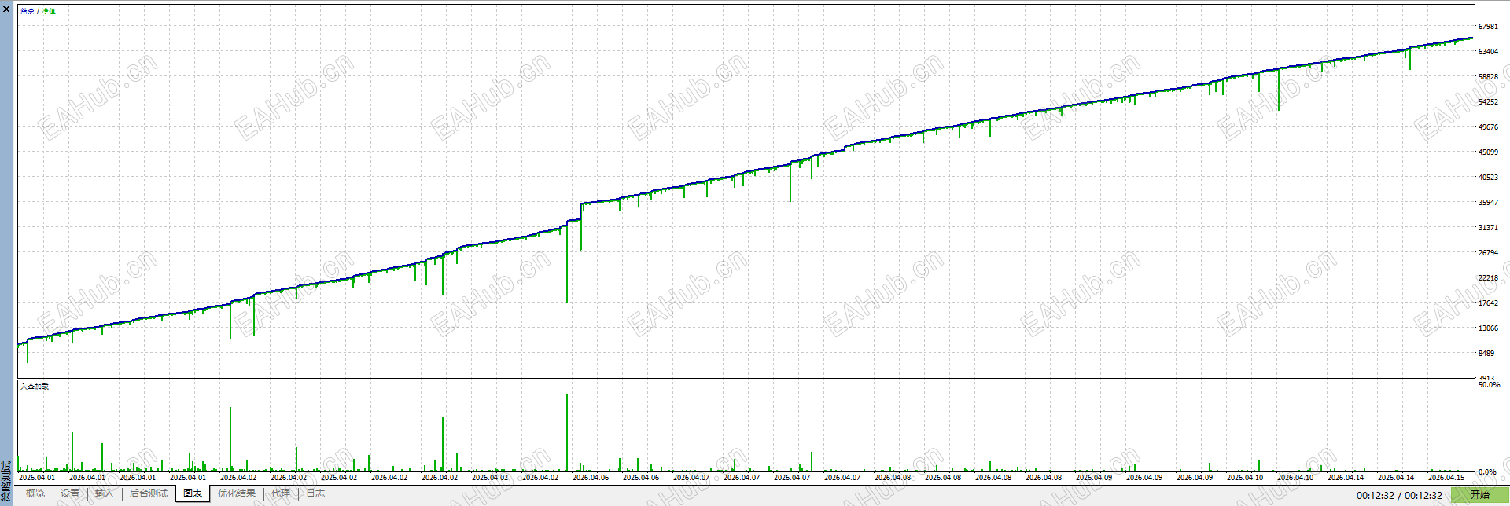1510x506 pixels.
Task: Click the 2026.04.15 date label
Action: point(1446,478)
